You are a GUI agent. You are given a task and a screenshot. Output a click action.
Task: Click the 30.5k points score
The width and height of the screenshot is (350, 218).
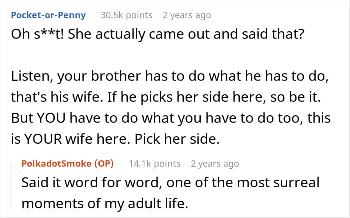(127, 15)
